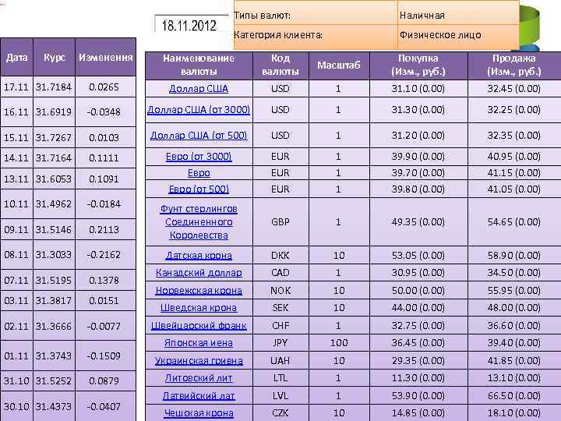Click the Изменения column header

pyautogui.click(x=105, y=57)
